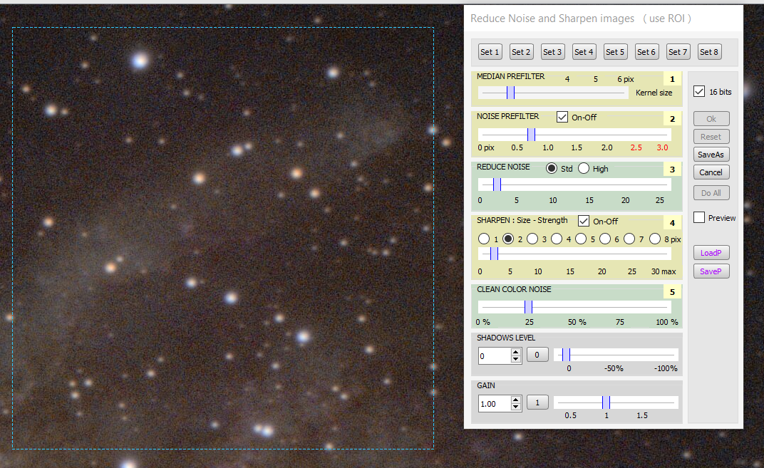Image resolution: width=764 pixels, height=468 pixels.
Task: Toggle the Noise Prefilter On-Off checkbox
Action: [x=562, y=117]
